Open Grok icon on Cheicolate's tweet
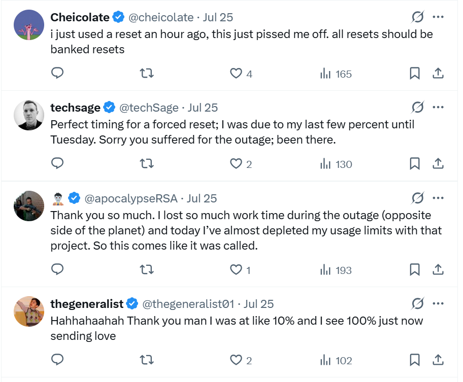Viewport: 463px width, 382px height. tap(417, 17)
